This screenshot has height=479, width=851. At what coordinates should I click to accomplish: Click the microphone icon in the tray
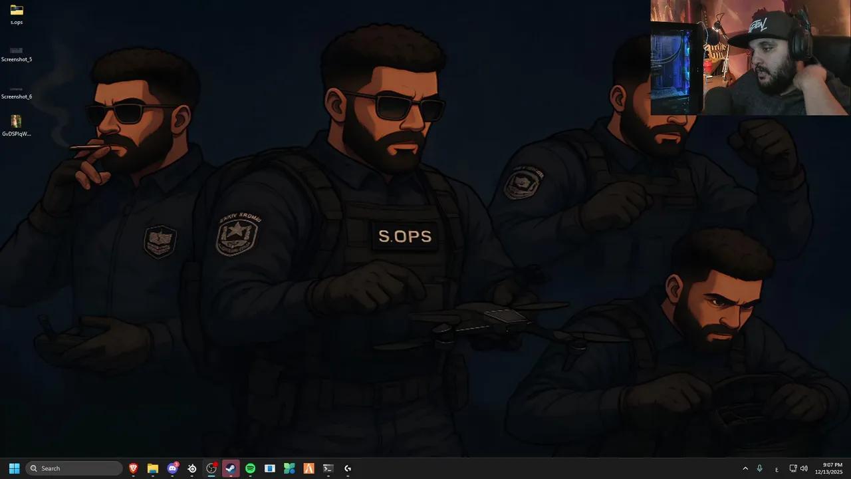759,468
